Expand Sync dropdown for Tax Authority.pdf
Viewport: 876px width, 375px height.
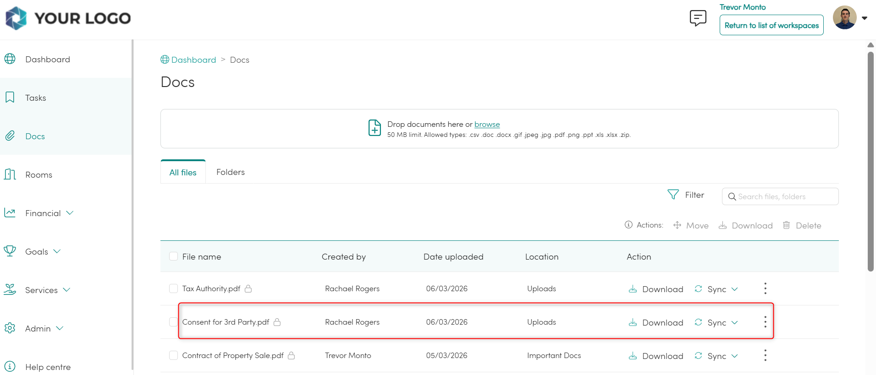click(734, 289)
